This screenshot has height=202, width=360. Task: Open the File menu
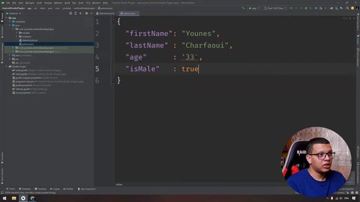(8, 3)
